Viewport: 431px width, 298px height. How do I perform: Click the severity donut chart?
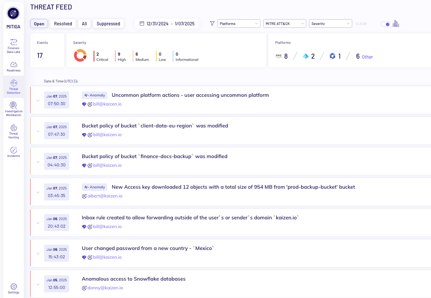pyautogui.click(x=80, y=56)
